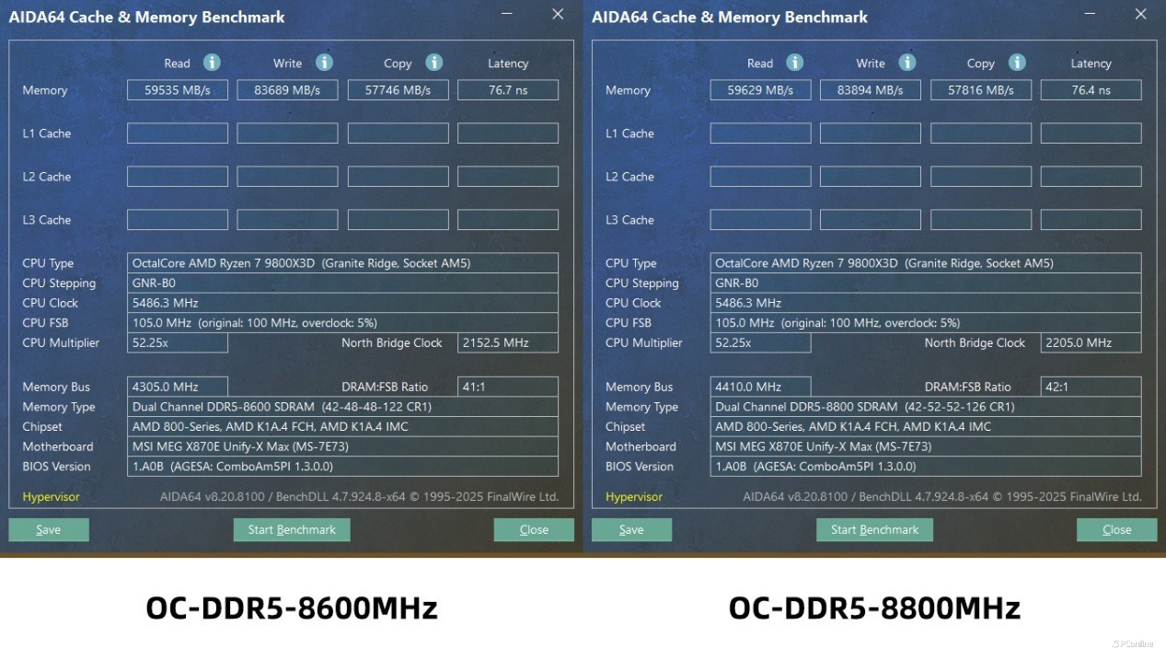The image size is (1166, 660).
Task: Click the CPU Type Ryzen 7 9800X3D in right window
Action: pyautogui.click(x=926, y=263)
